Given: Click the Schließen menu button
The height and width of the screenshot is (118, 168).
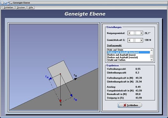Looking at the screenshot, I should 9,8.
